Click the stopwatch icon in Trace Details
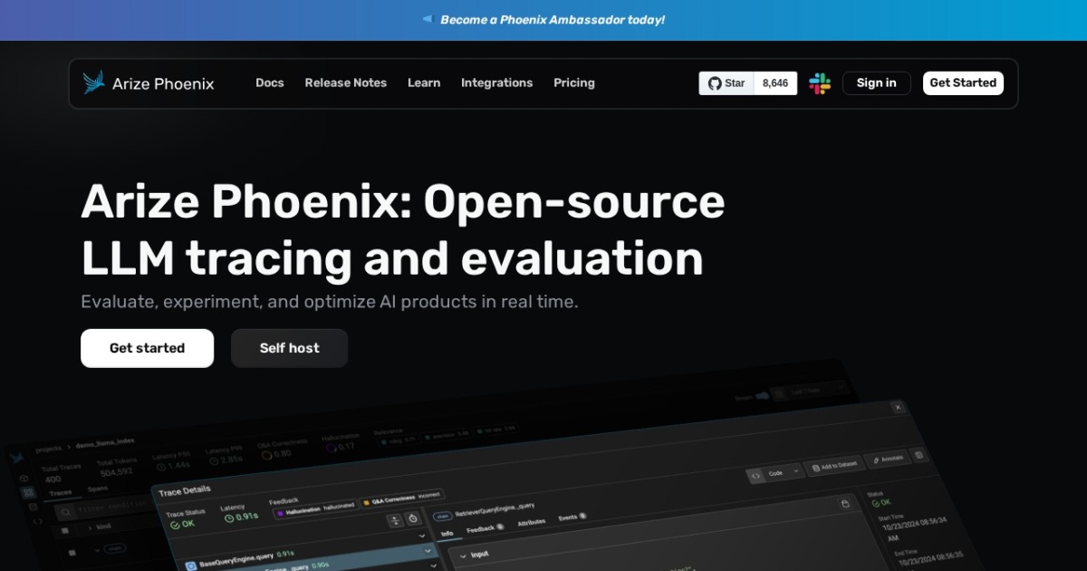Viewport: 1087px width, 571px height. 412,519
